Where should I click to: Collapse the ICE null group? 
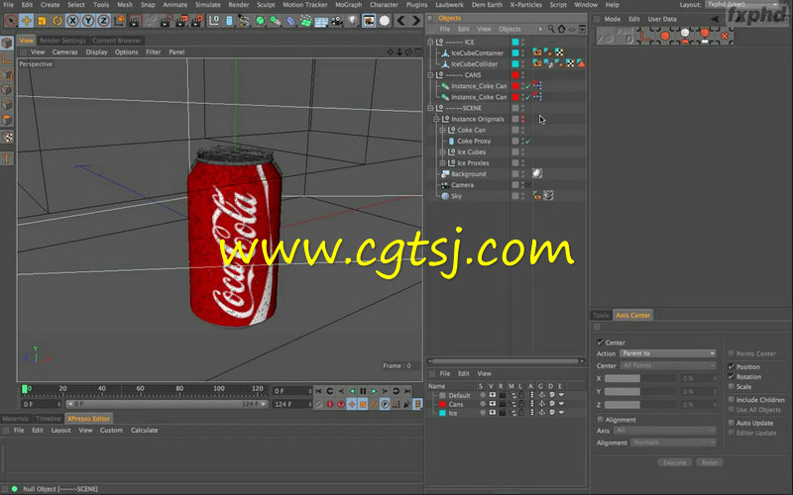[430, 42]
